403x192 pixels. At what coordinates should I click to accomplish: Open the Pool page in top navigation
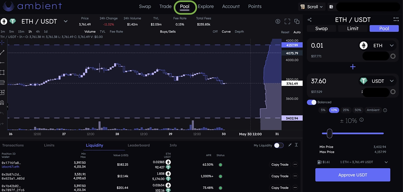(x=185, y=6)
